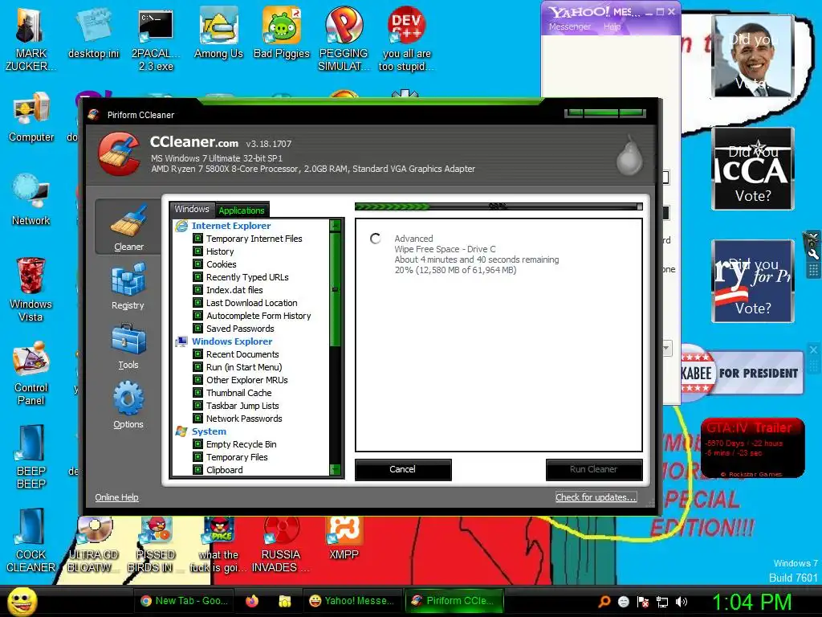Click Firefox icon in taskbar
Viewport: 822px width, 617px height.
[x=252, y=601]
